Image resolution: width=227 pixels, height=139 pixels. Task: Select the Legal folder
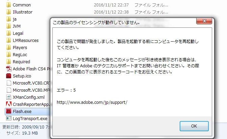tap(15, 33)
